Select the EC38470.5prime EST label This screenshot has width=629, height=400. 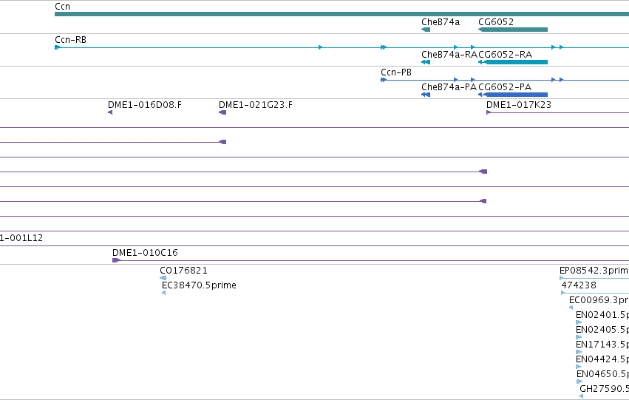199,285
